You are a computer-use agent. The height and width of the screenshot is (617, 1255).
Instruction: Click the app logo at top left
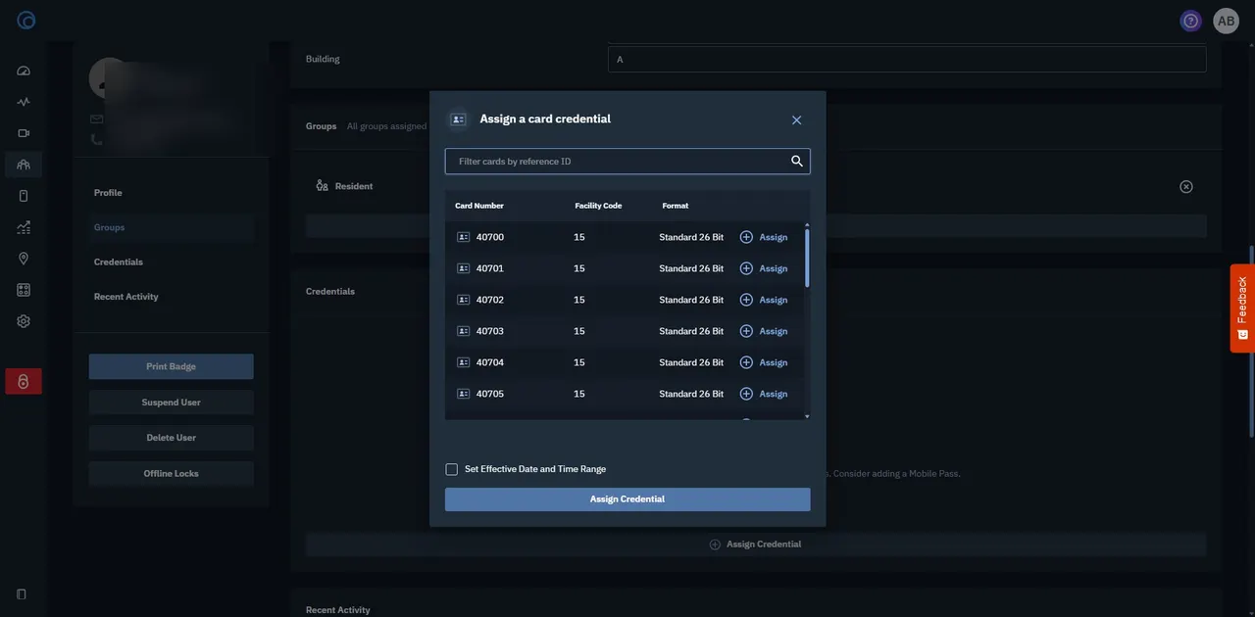[26, 20]
